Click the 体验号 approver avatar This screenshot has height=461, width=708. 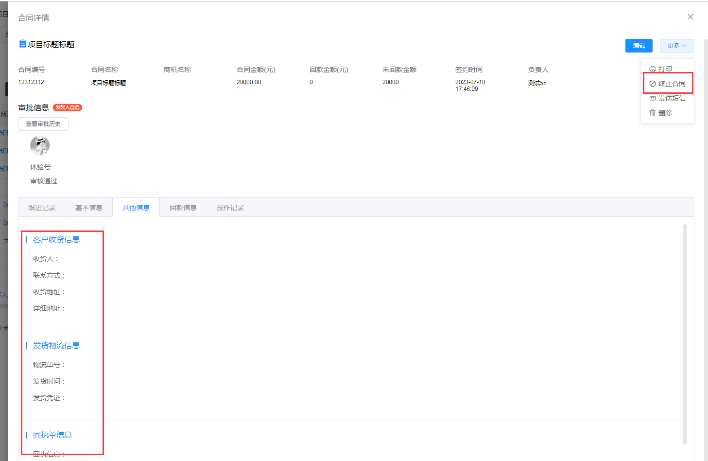(40, 145)
